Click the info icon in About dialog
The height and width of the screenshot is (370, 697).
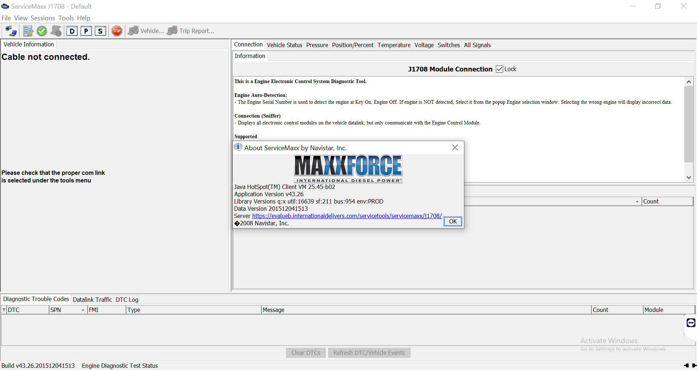(x=238, y=147)
